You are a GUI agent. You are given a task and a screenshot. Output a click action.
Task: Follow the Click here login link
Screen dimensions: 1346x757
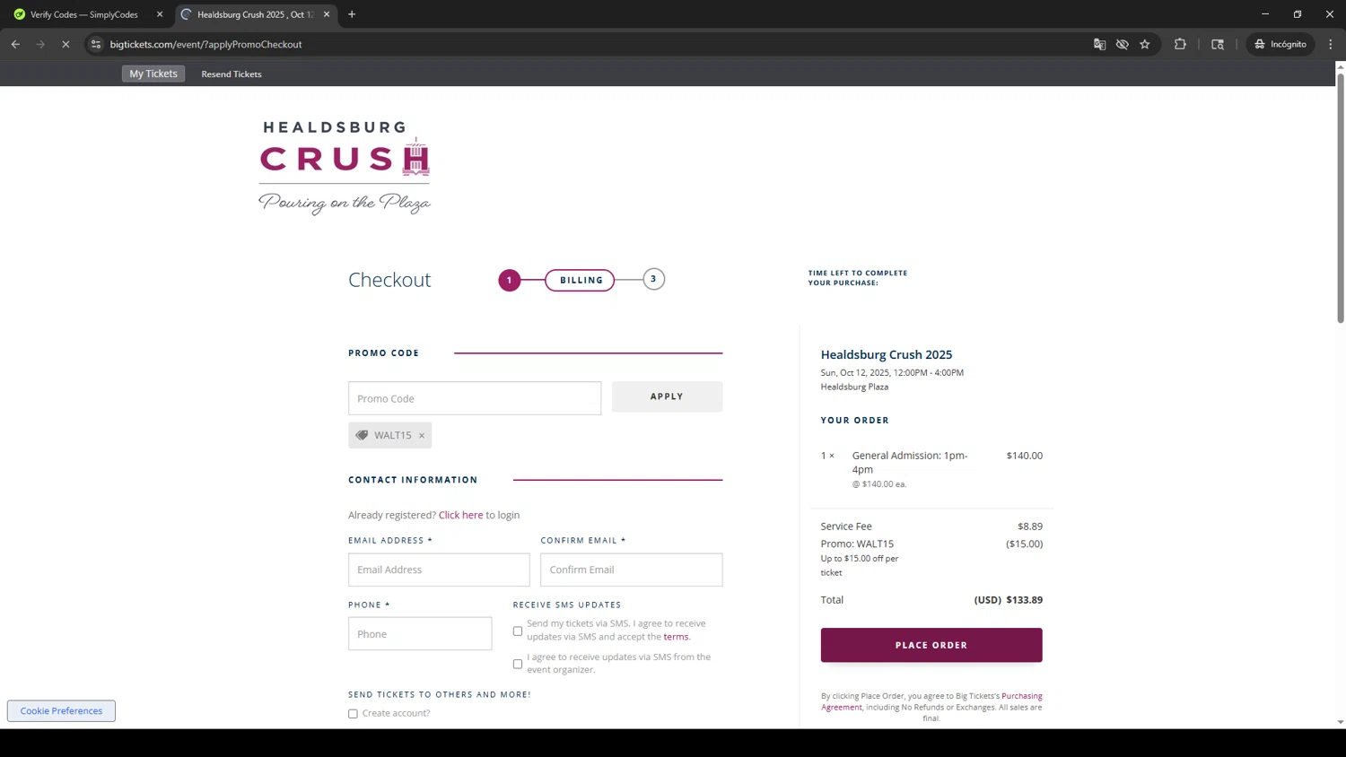pyautogui.click(x=460, y=515)
